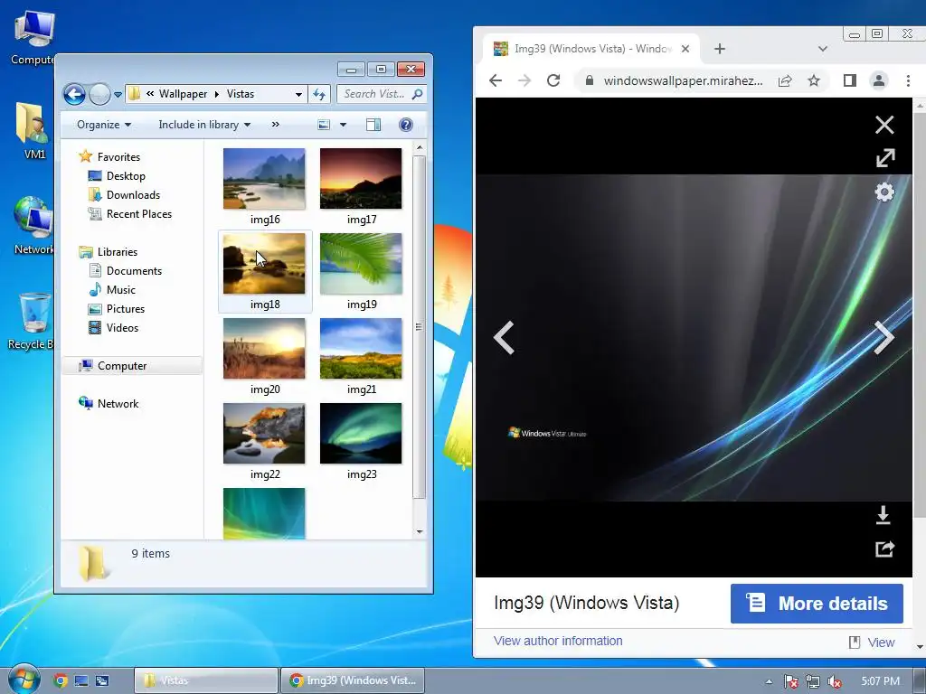926x694 pixels.
Task: Open Explorer help button
Action: tap(406, 125)
